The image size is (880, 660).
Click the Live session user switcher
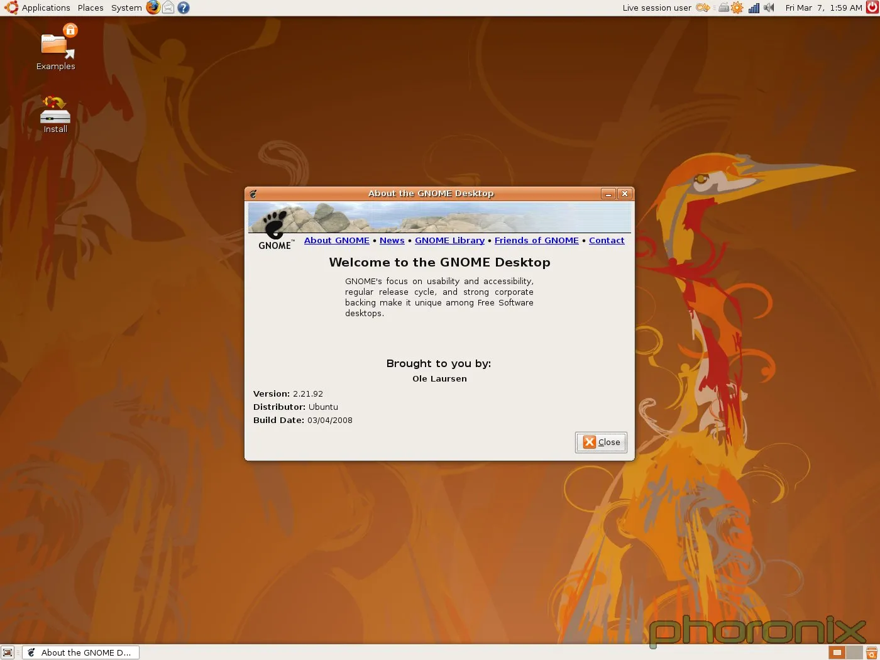pyautogui.click(x=657, y=8)
